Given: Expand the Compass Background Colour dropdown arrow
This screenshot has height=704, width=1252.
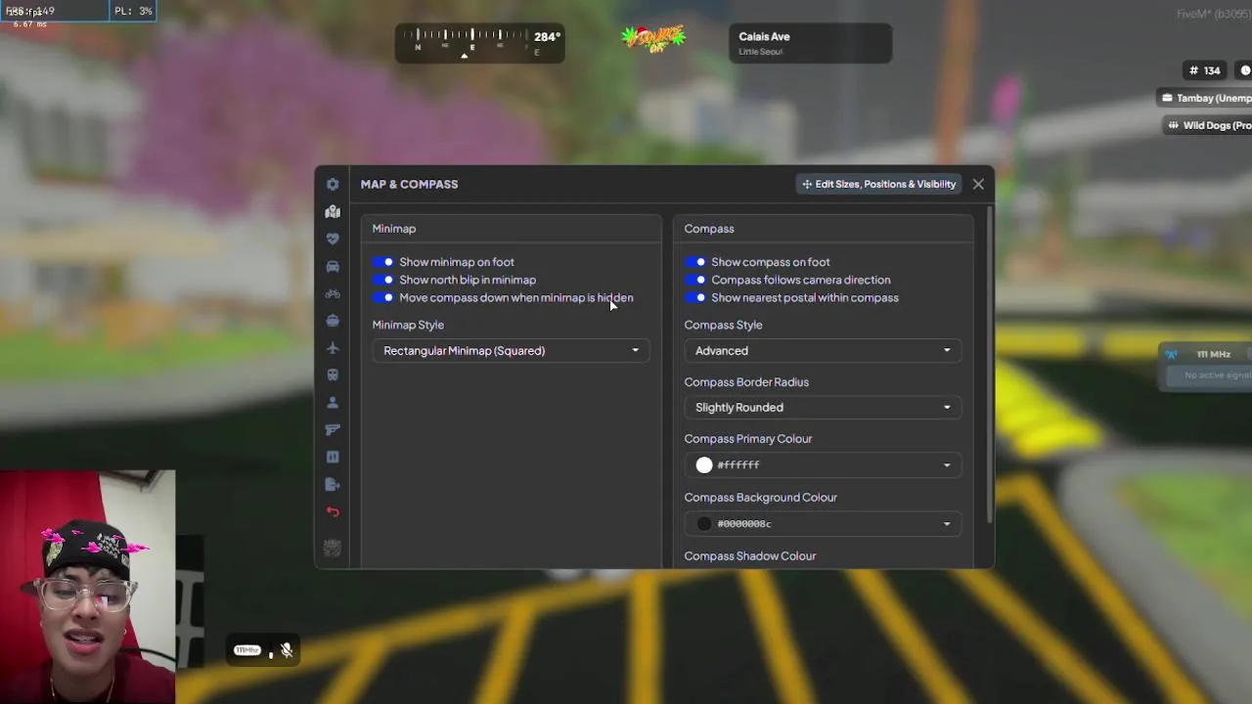Looking at the screenshot, I should tap(946, 524).
